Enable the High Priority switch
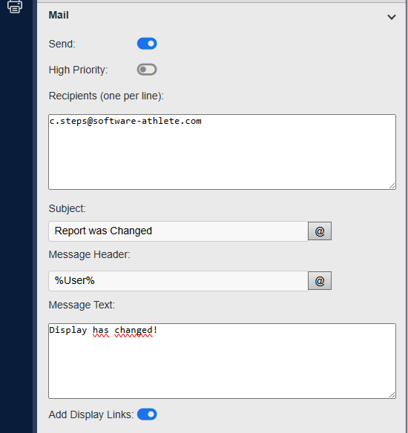408x433 pixels. (147, 70)
